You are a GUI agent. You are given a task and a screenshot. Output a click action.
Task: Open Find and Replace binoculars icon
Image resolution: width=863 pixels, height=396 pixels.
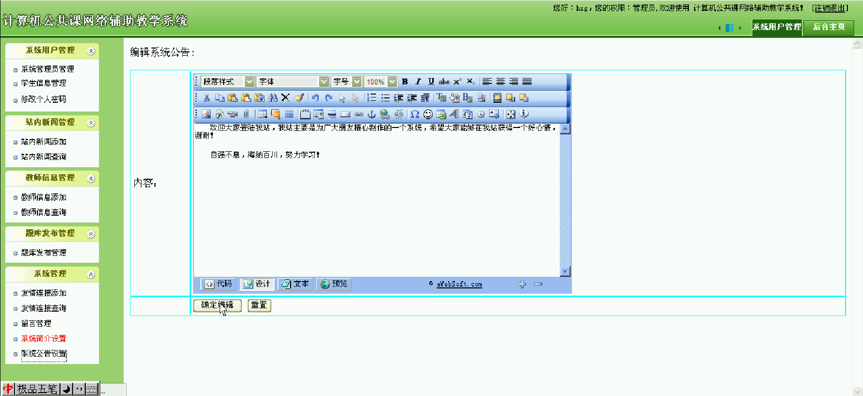273,98
